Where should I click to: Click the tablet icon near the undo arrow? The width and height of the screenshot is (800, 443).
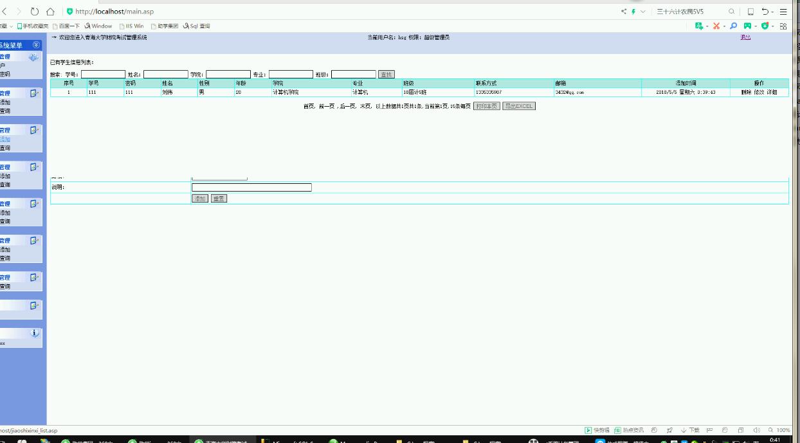click(x=750, y=12)
